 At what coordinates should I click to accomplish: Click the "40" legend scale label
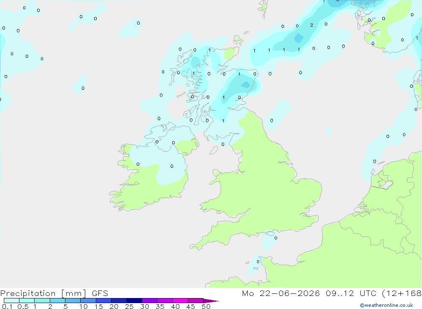(175, 306)
